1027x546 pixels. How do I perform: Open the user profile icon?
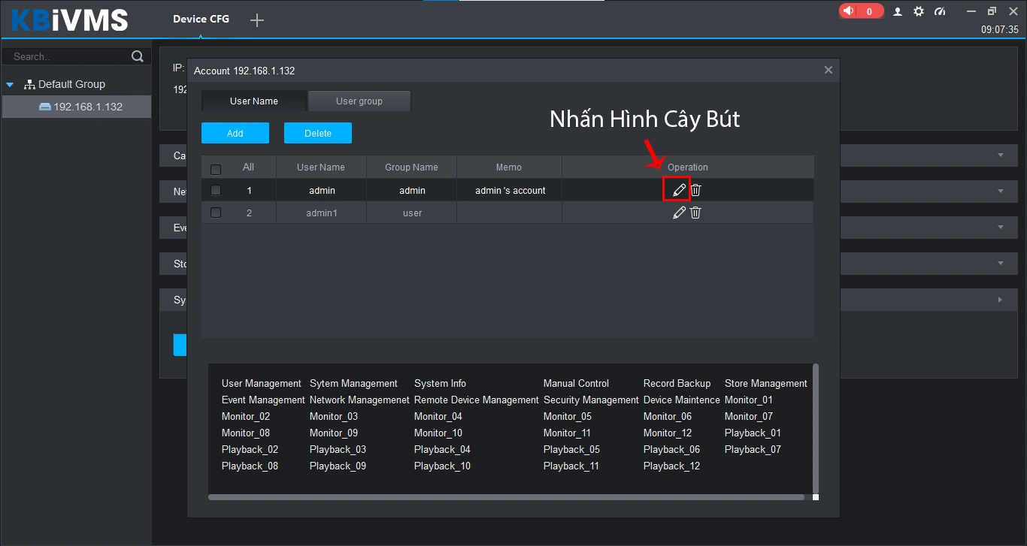coord(898,12)
